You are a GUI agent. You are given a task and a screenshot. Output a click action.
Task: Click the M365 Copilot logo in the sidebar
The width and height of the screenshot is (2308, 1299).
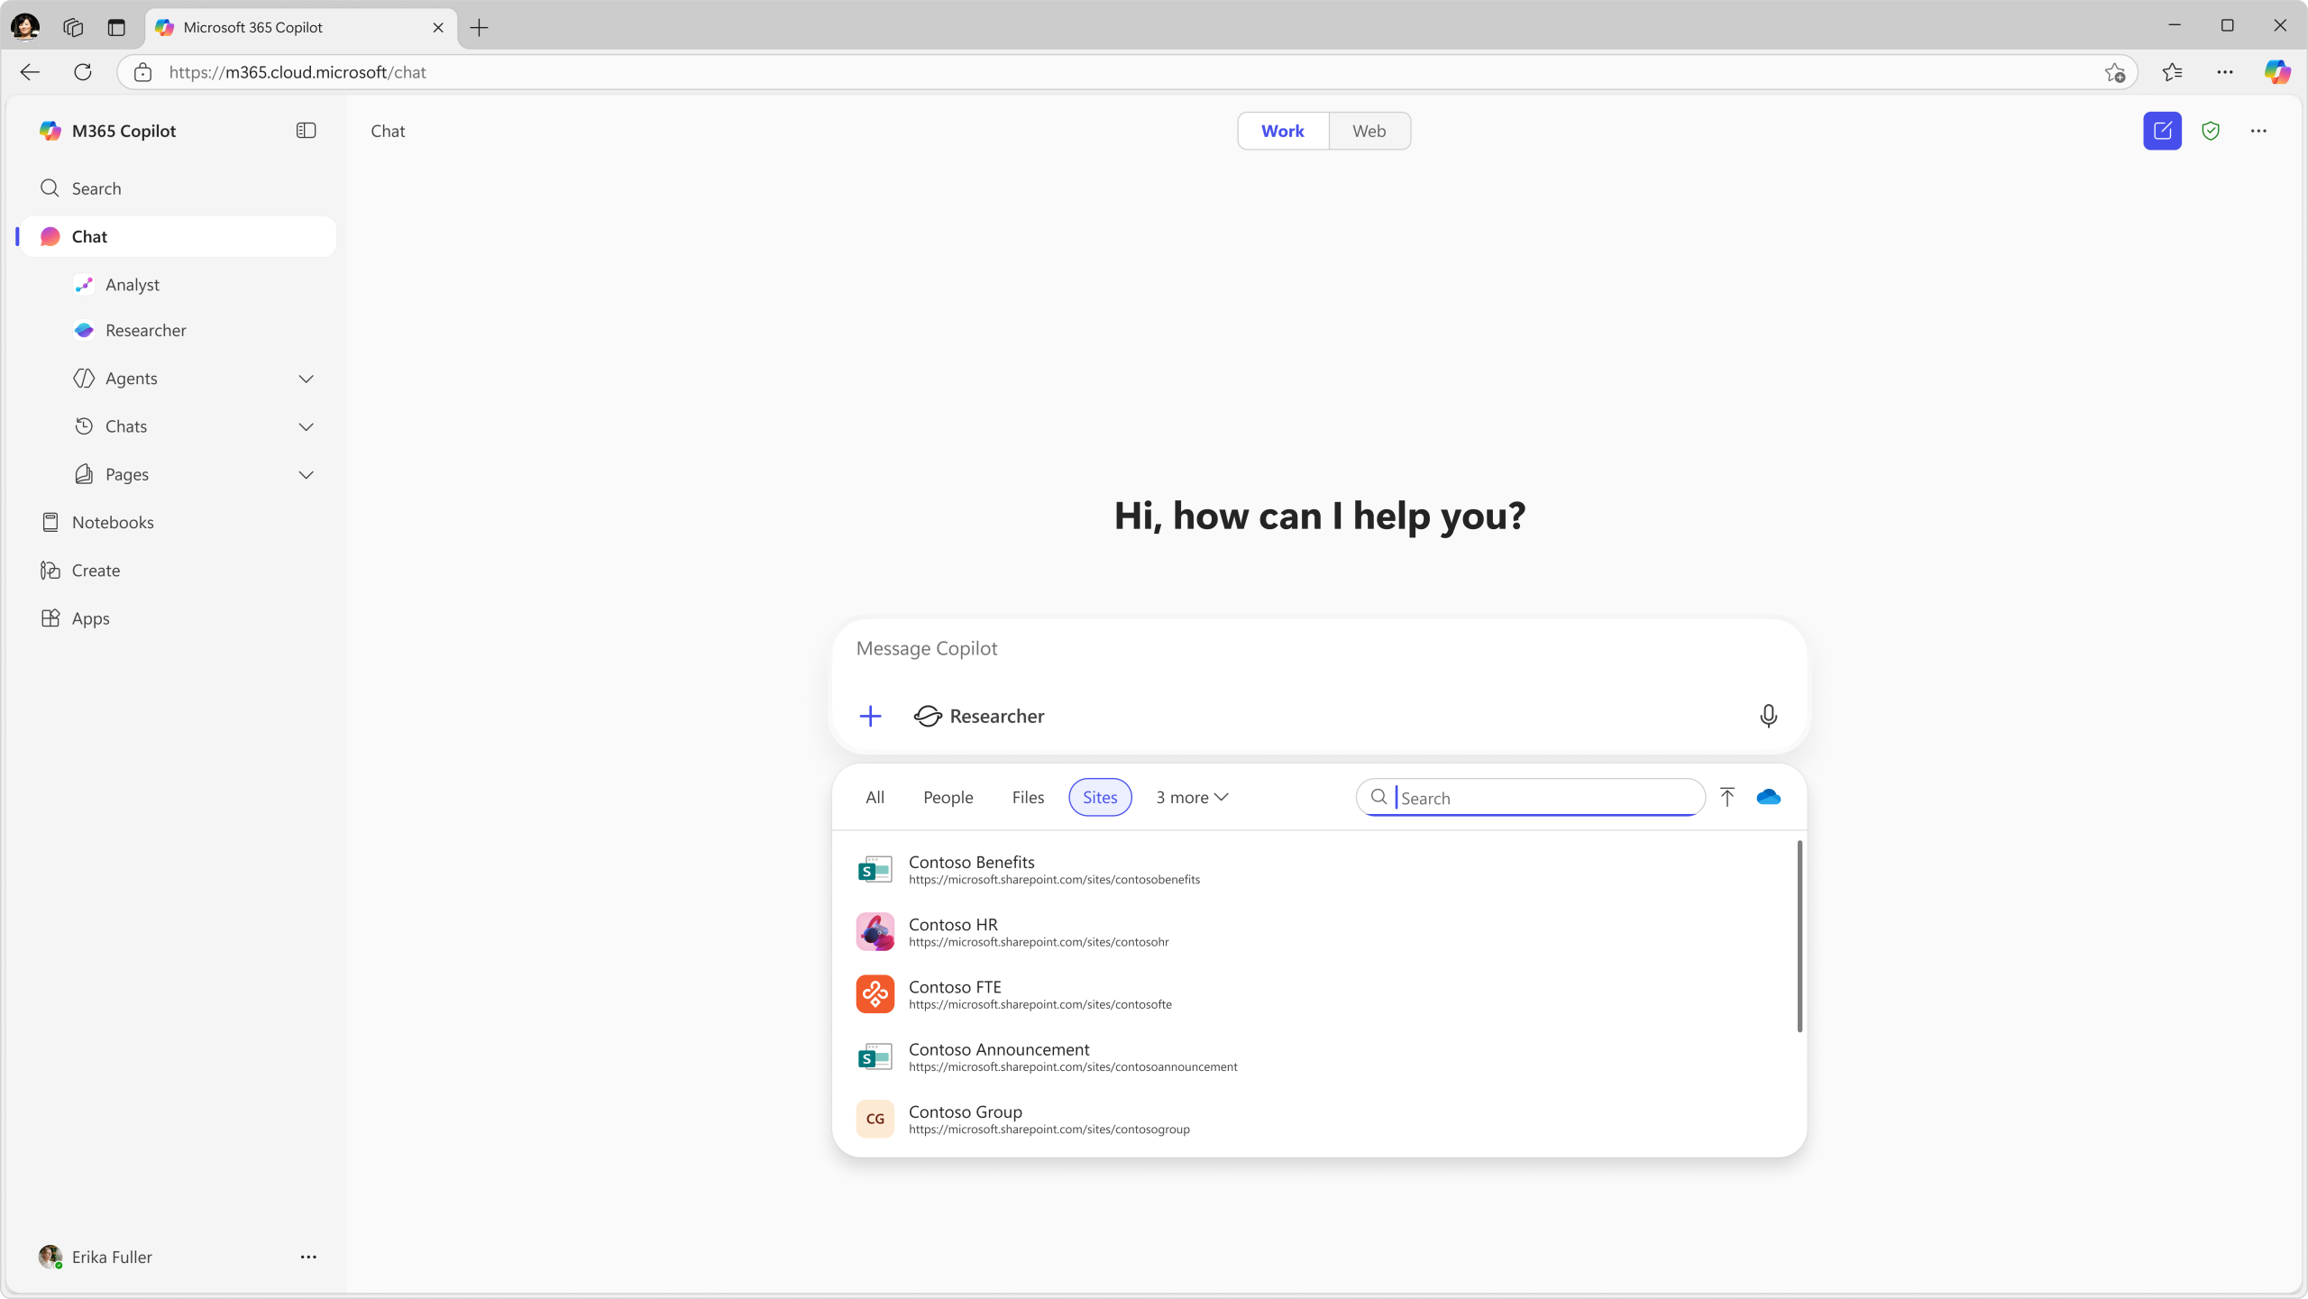coord(50,131)
